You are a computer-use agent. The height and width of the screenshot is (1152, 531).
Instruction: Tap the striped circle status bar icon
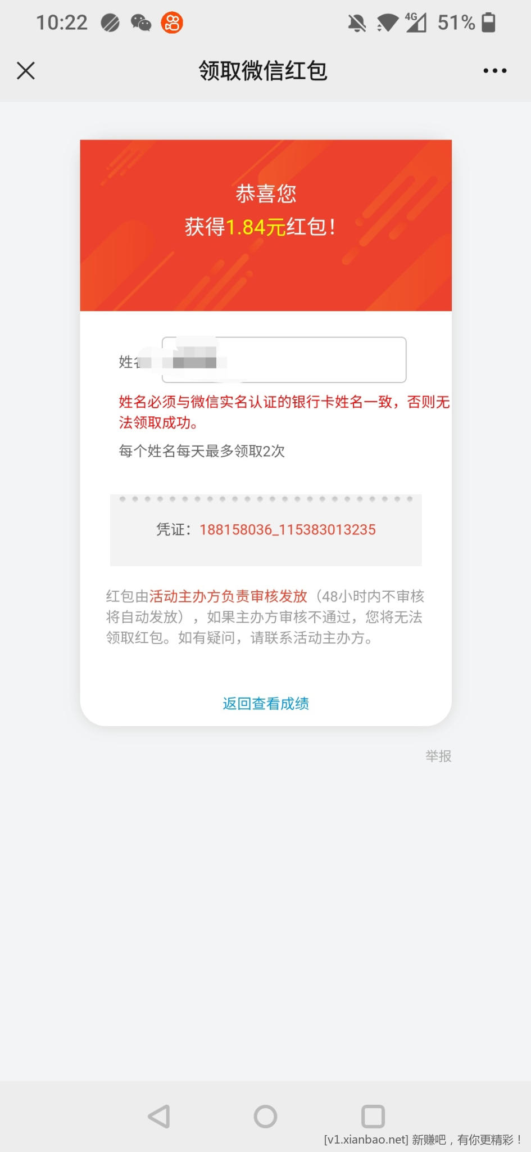pos(110,23)
